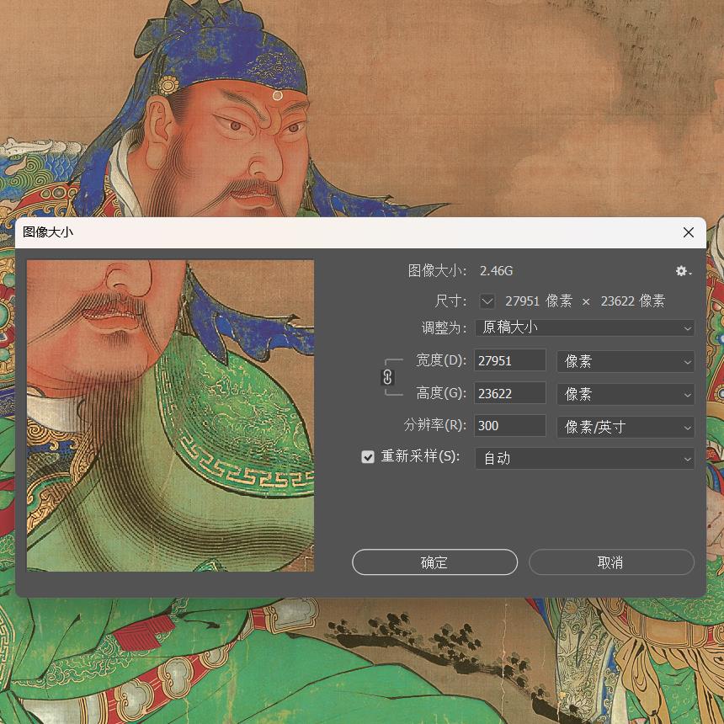Open the 像素/英寸 resolution unit dropdown

(626, 427)
